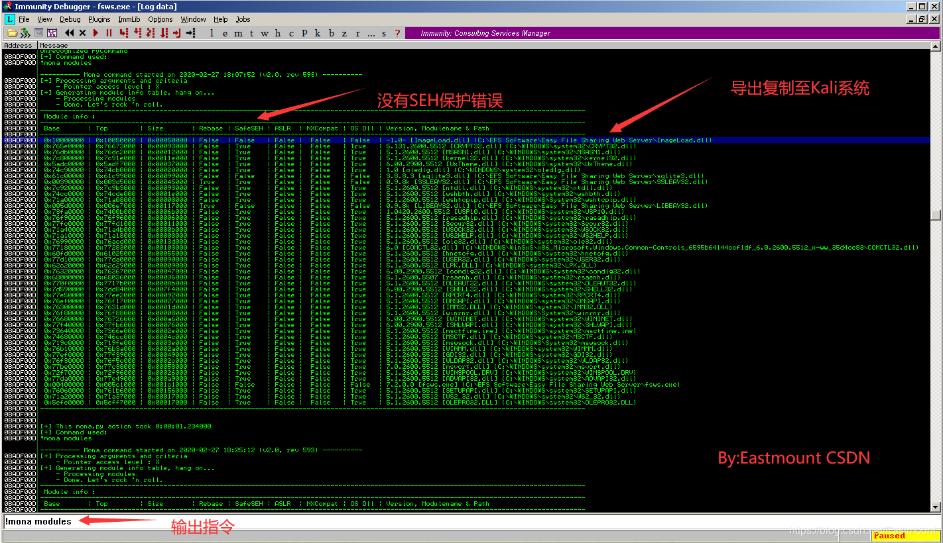Open handles window with 'h' button
943x543 pixels.
pos(278,33)
